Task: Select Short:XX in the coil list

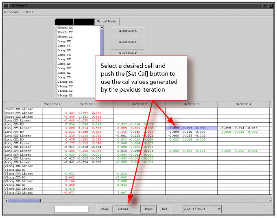Action: coord(65,28)
